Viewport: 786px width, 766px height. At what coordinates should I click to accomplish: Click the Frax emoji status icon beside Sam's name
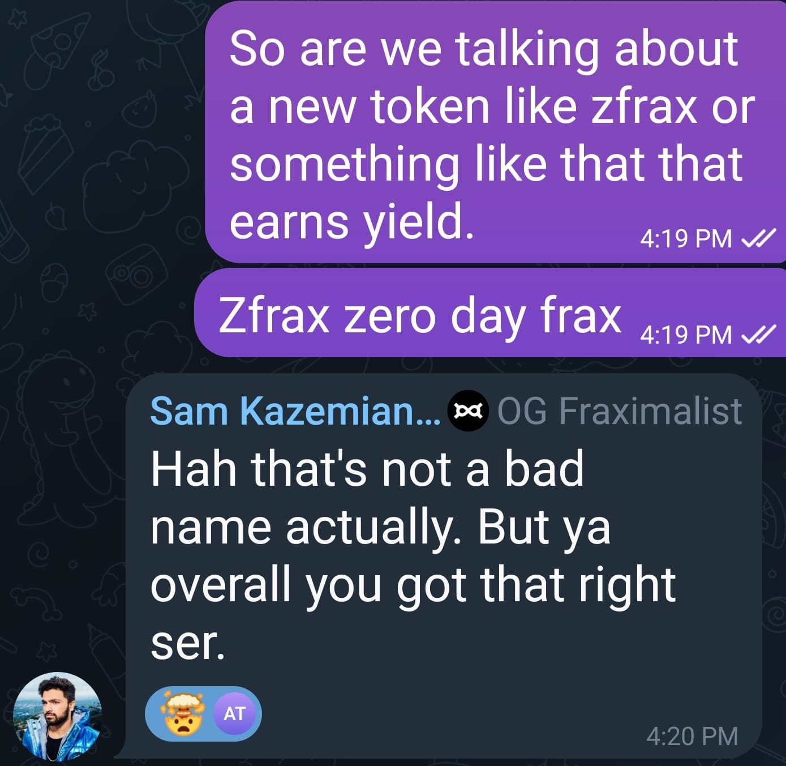pos(468,411)
